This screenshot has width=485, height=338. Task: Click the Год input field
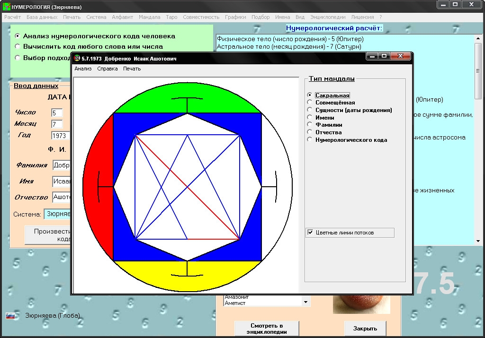61,136
